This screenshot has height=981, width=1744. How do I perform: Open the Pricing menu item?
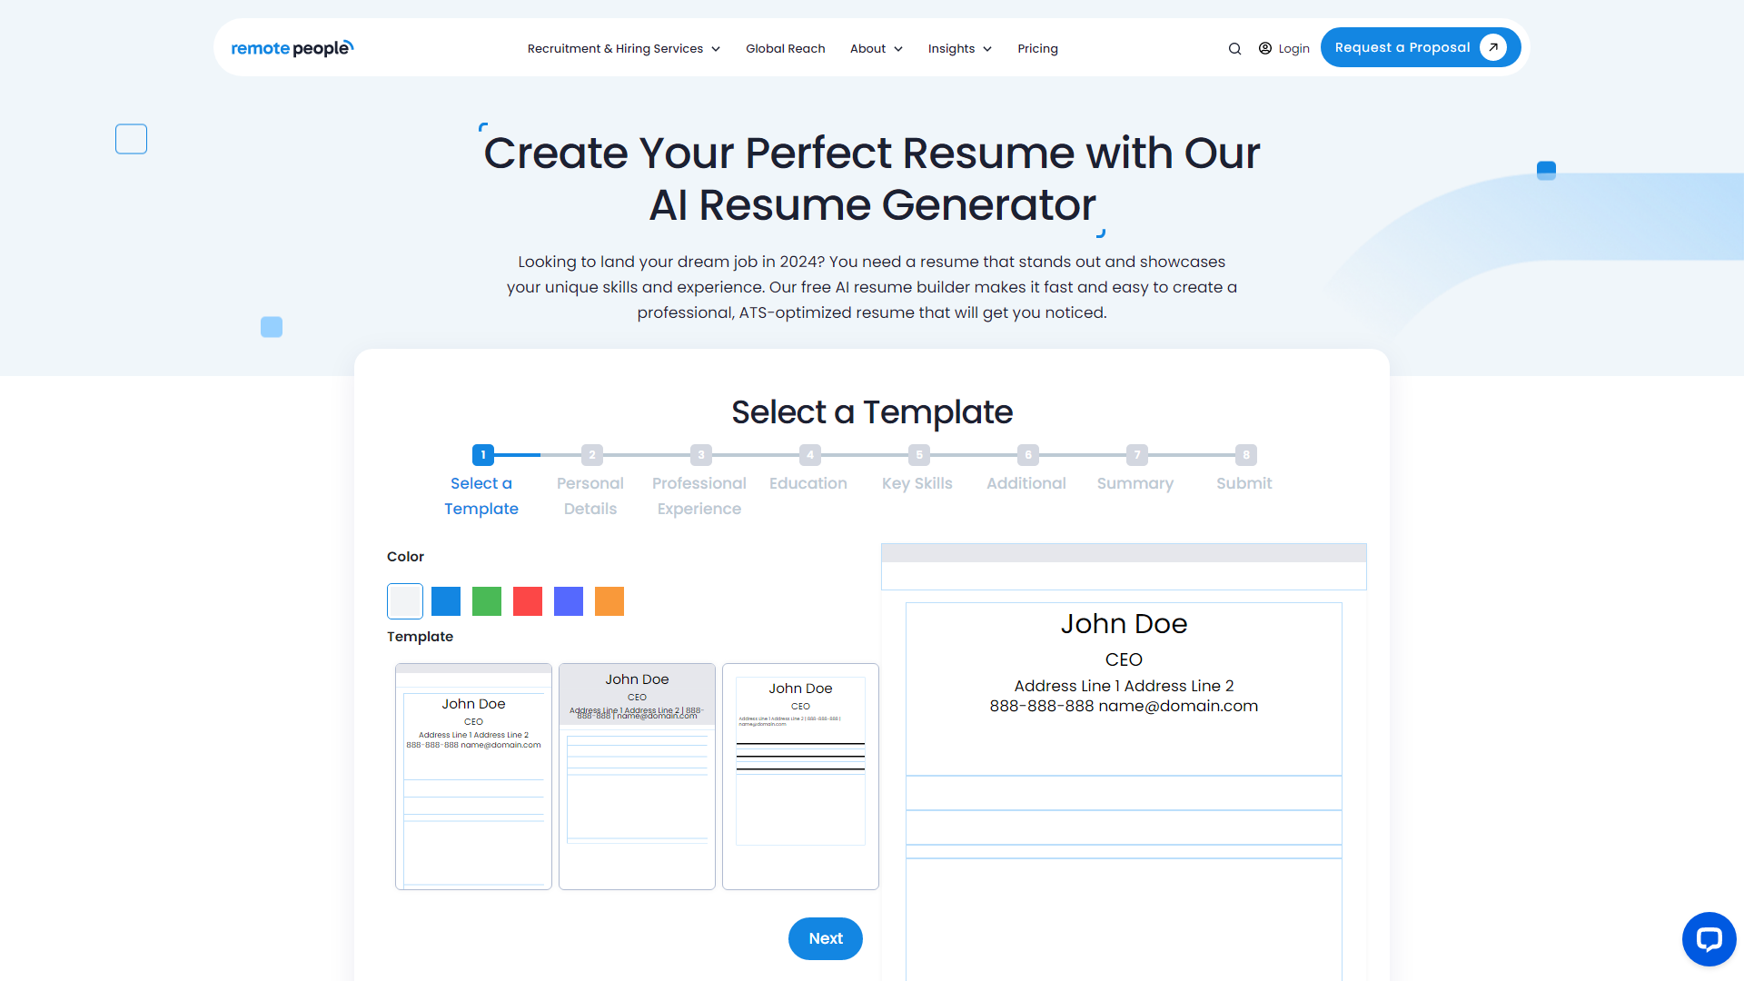[x=1037, y=48]
